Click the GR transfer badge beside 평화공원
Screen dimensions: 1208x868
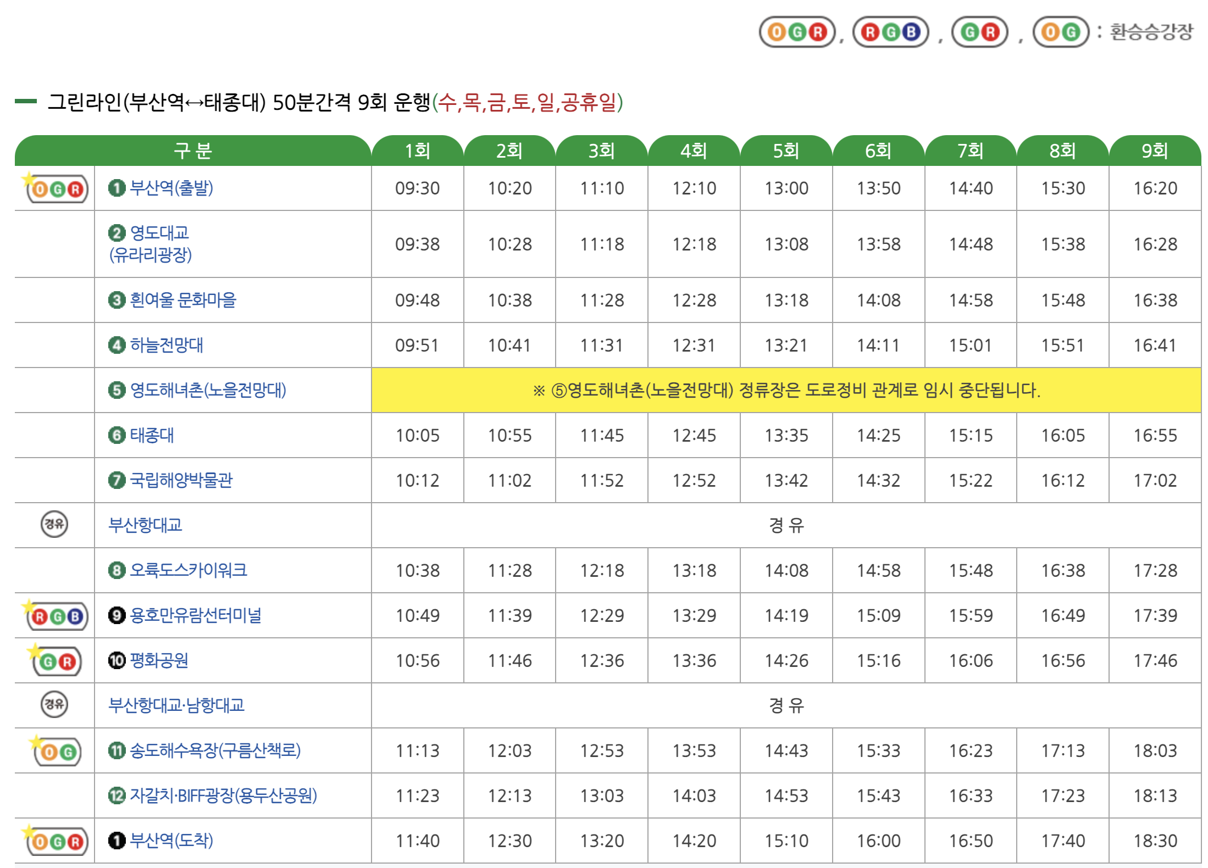point(57,661)
